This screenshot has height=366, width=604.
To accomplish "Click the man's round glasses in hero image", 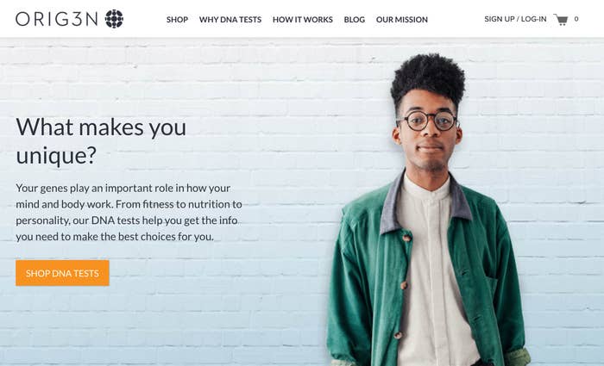I will [x=428, y=121].
